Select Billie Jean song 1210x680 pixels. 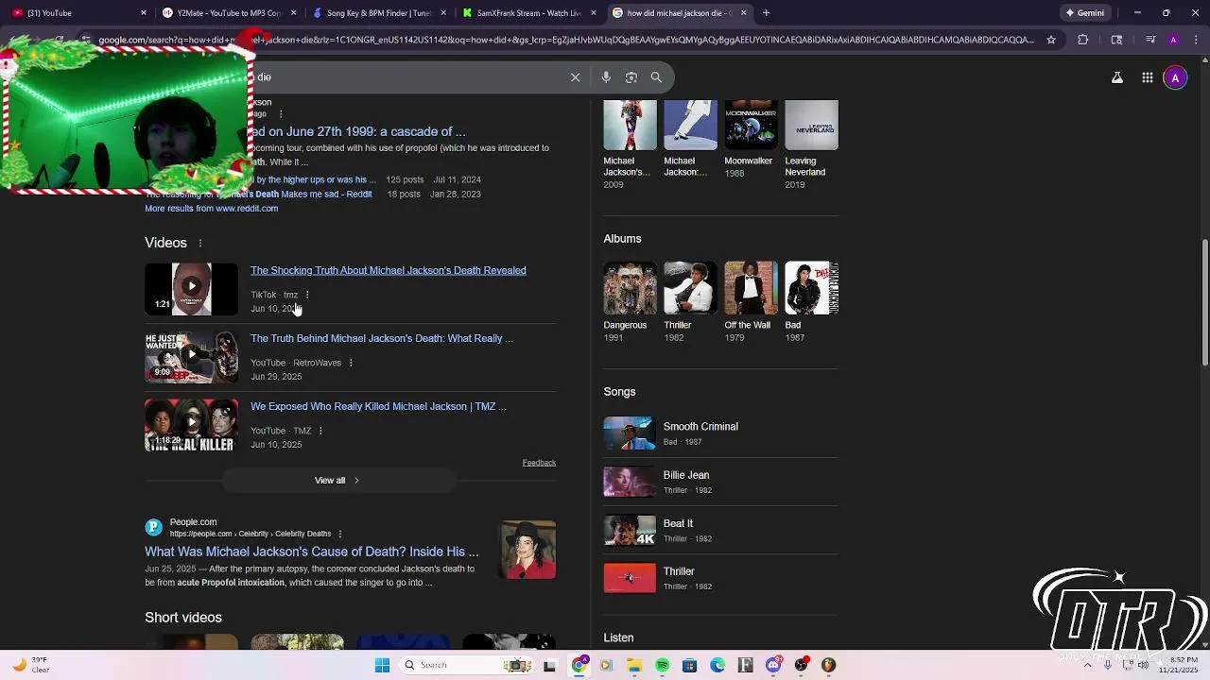tap(720, 482)
